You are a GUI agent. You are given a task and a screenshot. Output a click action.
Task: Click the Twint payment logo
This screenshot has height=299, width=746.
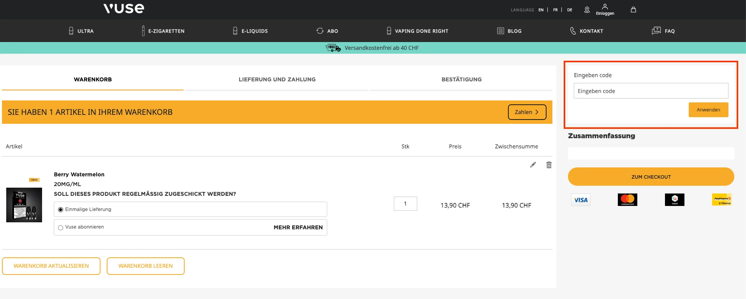coord(675,200)
